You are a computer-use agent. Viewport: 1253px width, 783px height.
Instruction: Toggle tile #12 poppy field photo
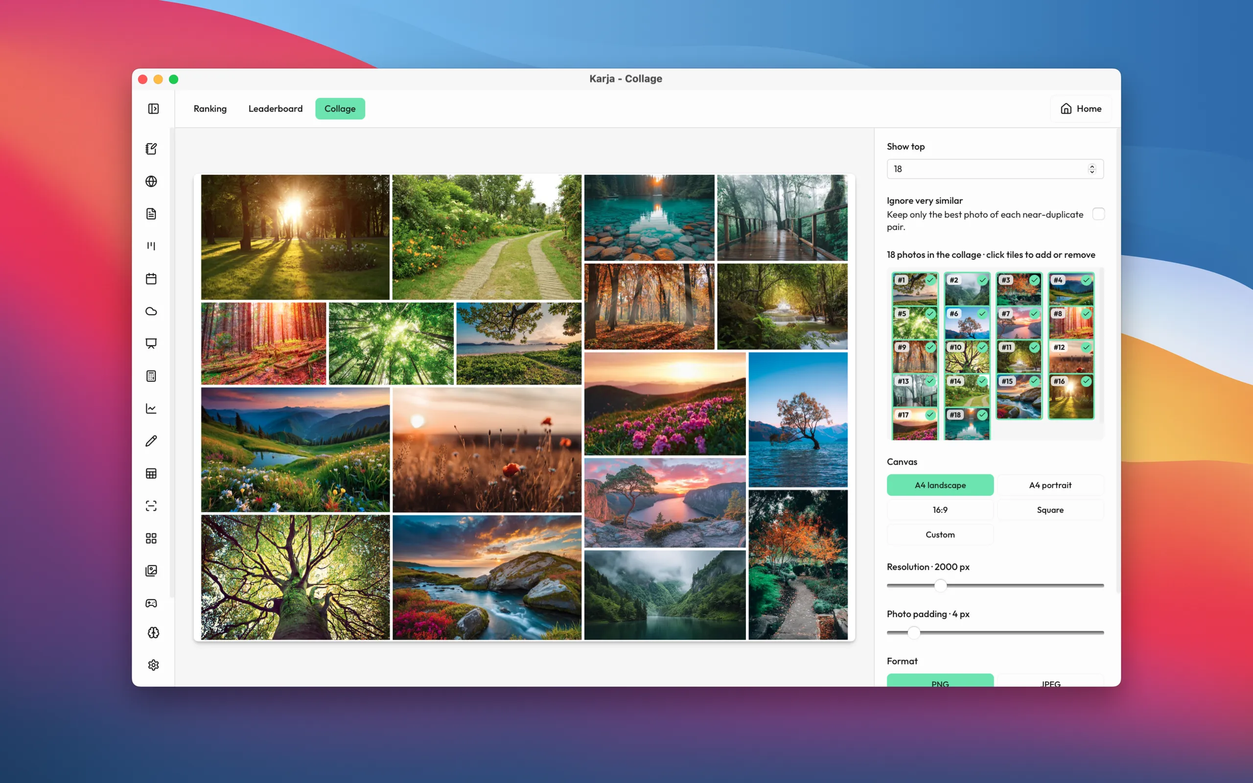tap(1071, 356)
